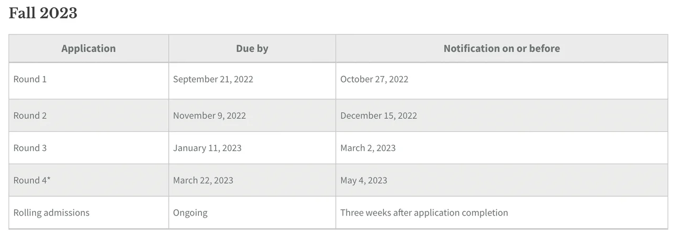
Task: Select the Round 2 cell
Action: click(x=30, y=116)
